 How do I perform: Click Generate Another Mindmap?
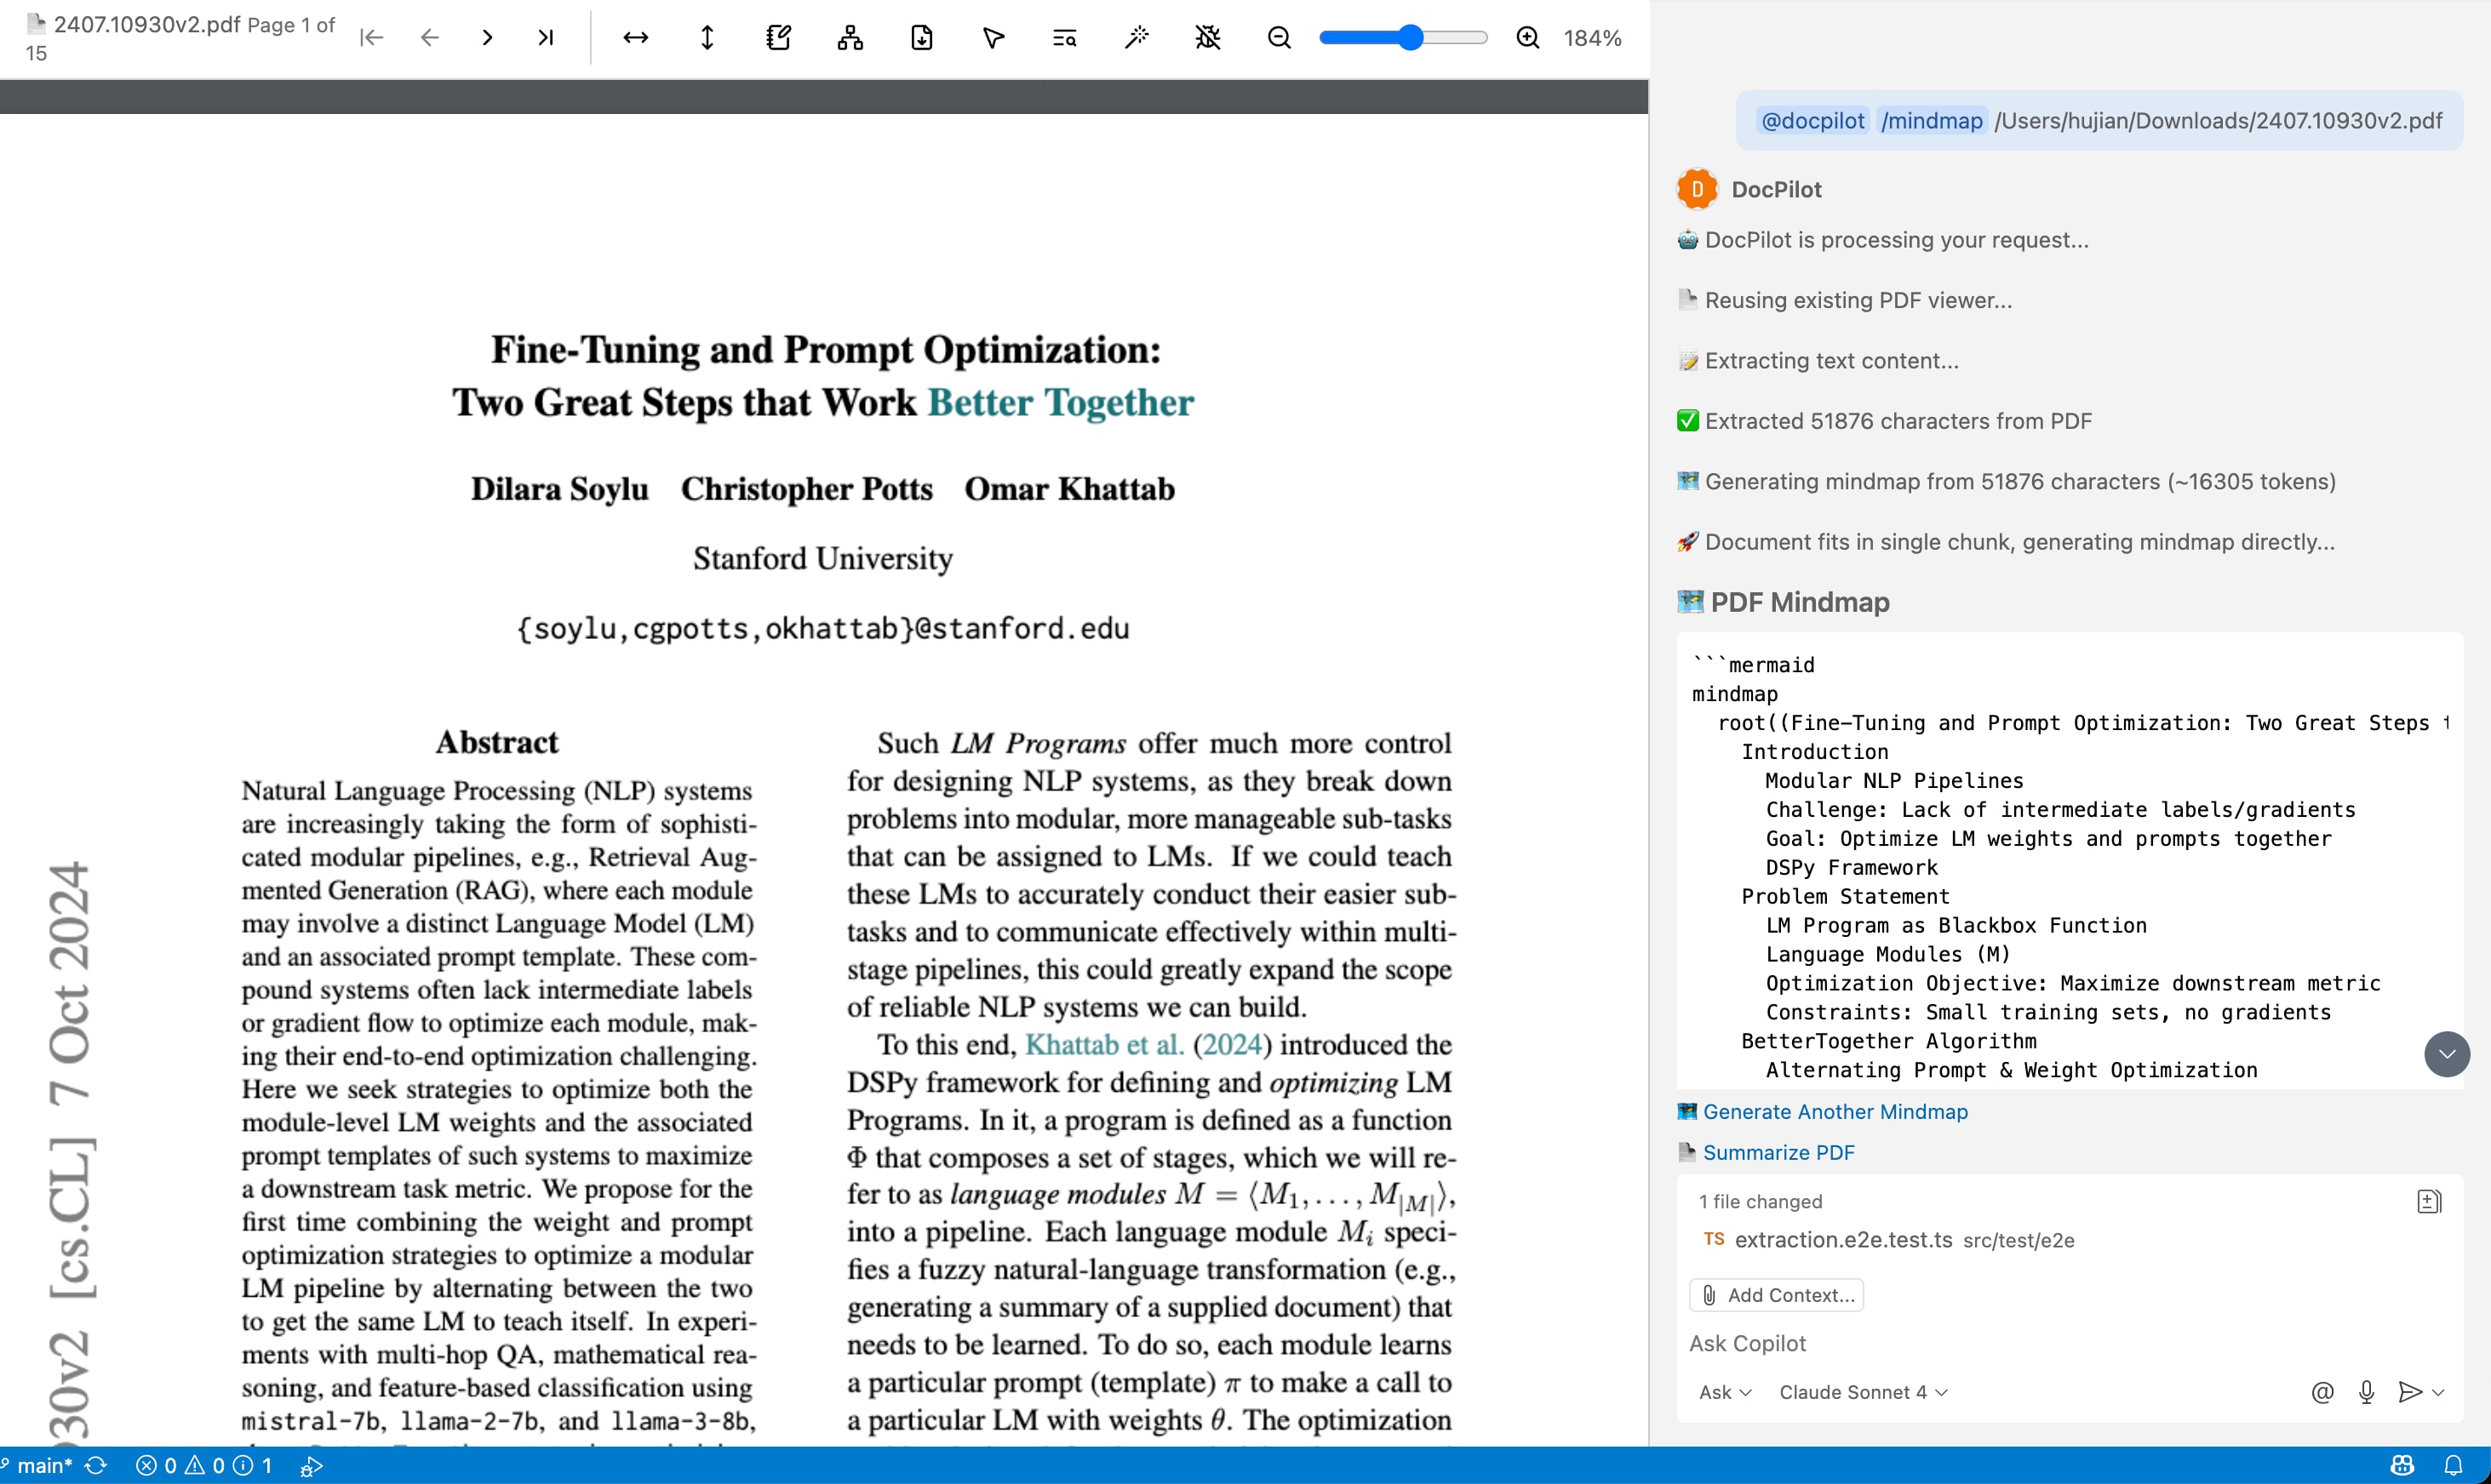(x=1835, y=1111)
